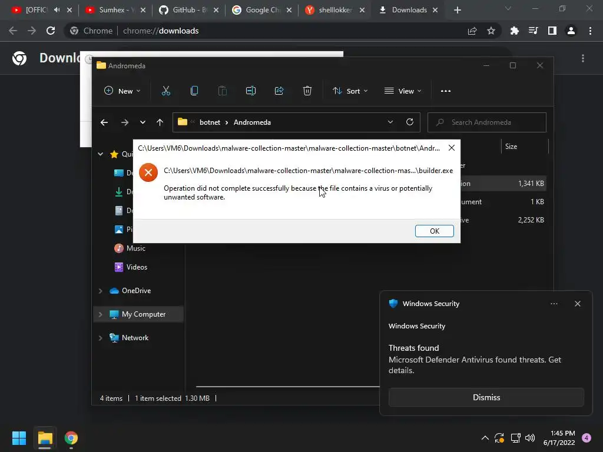603x452 pixels.
Task: Click the Cut scissors icon in Explorer toolbar
Action: [x=165, y=91]
